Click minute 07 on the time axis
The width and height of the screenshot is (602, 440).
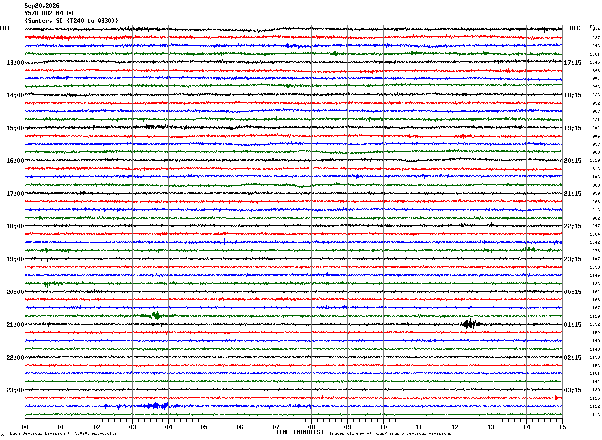click(x=276, y=427)
